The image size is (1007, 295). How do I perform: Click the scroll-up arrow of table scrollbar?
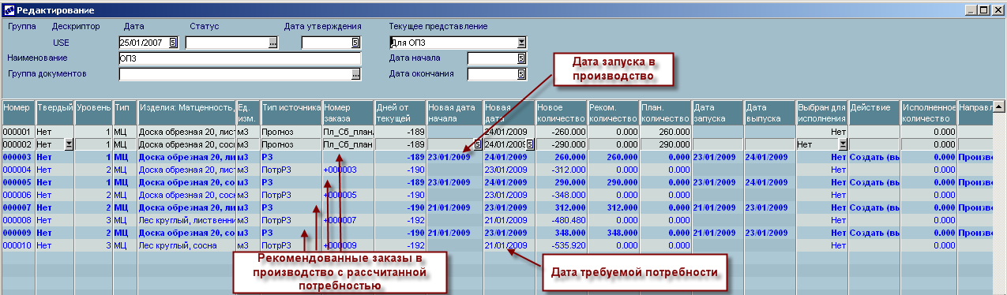998,106
